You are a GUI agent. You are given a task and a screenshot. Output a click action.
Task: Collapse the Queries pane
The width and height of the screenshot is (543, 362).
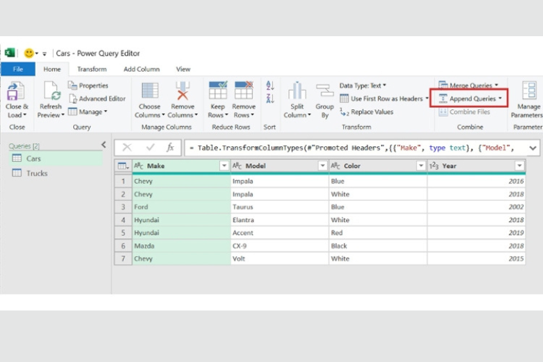(x=104, y=145)
